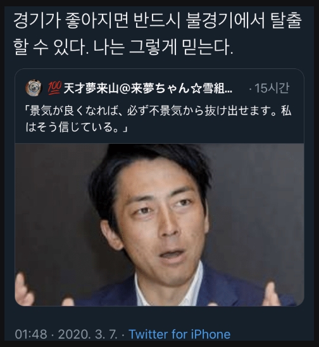This screenshot has height=347, width=319.
Task: Click the 01:48 post time
Action: coord(31,334)
